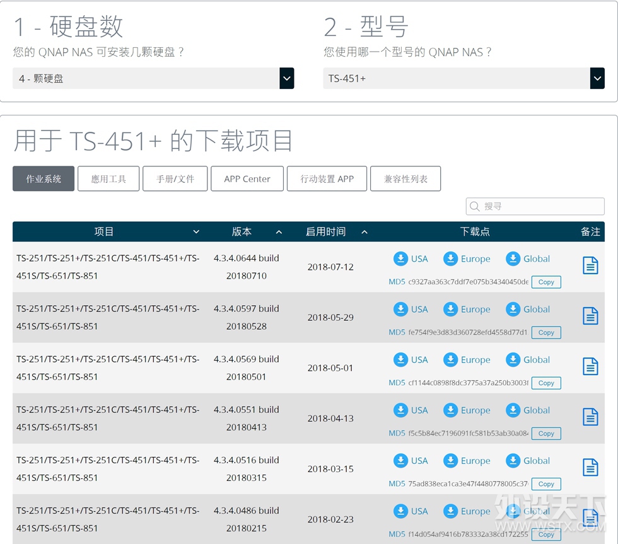
Task: Download 4.3.4.0569 from Europe icon
Action: pos(450,360)
